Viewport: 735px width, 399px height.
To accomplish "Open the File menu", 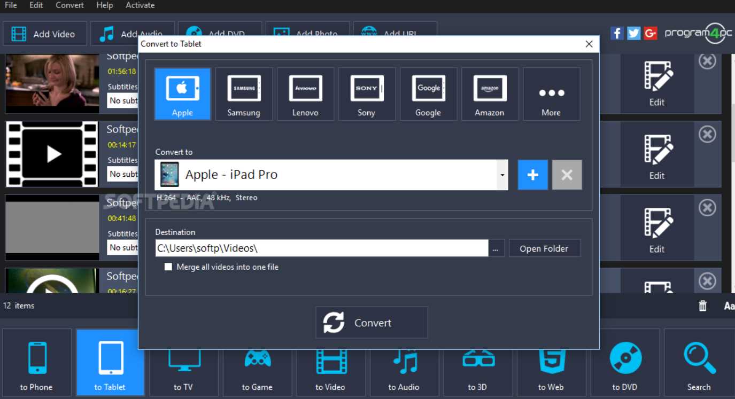I will click(11, 5).
